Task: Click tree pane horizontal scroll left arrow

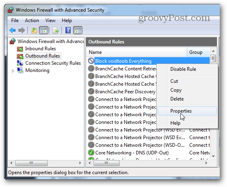Action: [x=11, y=163]
